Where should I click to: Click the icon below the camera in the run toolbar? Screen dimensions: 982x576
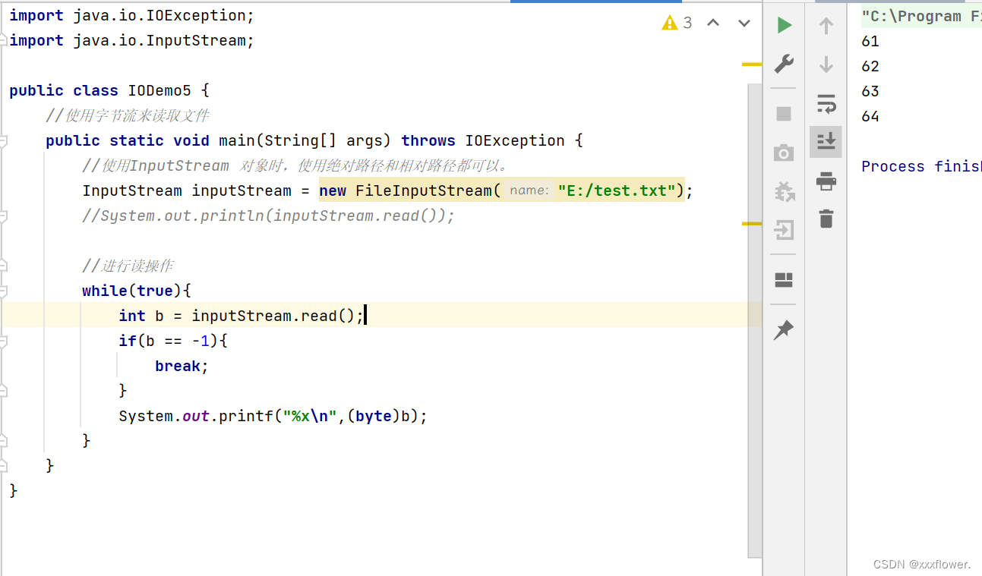pyautogui.click(x=785, y=191)
